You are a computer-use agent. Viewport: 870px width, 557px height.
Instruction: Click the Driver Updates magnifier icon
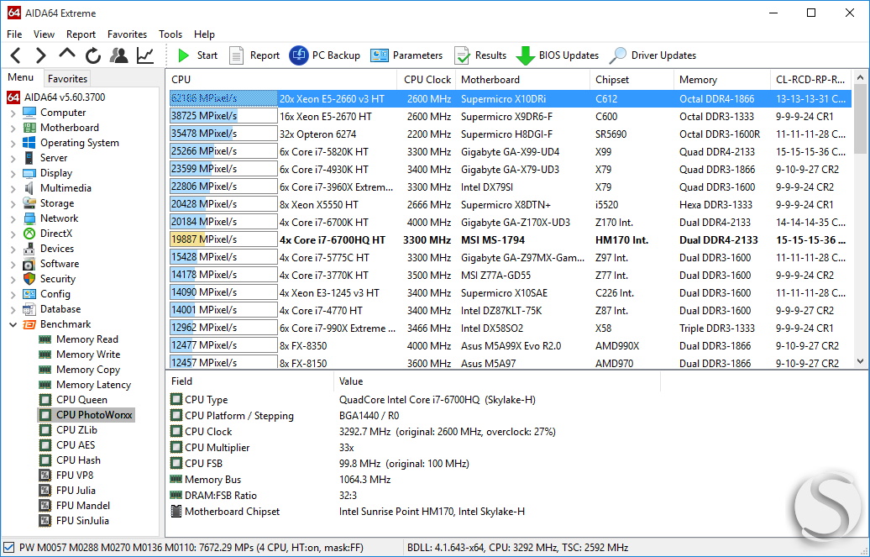pos(617,55)
